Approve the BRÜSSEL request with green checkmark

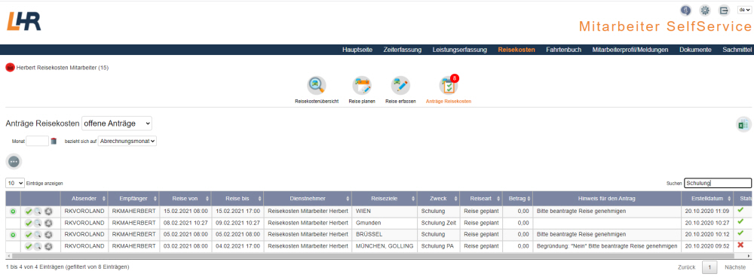tap(29, 234)
